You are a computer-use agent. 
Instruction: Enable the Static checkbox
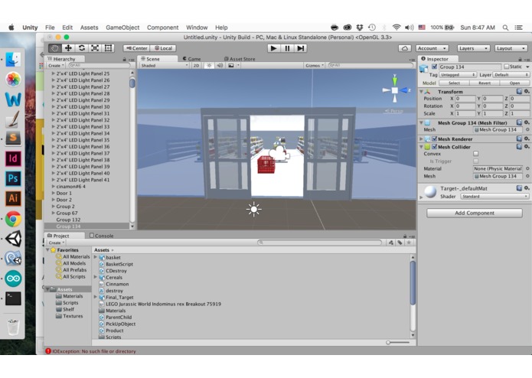(507, 67)
